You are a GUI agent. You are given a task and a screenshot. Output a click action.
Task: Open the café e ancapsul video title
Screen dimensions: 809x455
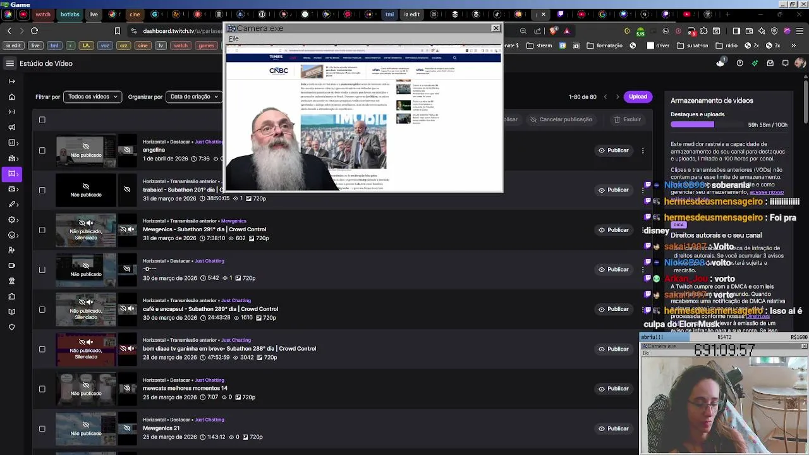210,309
